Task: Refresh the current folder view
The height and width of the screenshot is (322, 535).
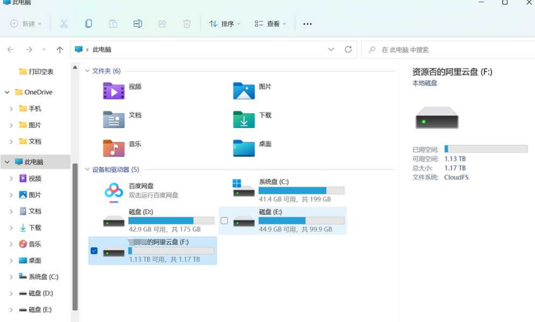Action: (x=348, y=50)
